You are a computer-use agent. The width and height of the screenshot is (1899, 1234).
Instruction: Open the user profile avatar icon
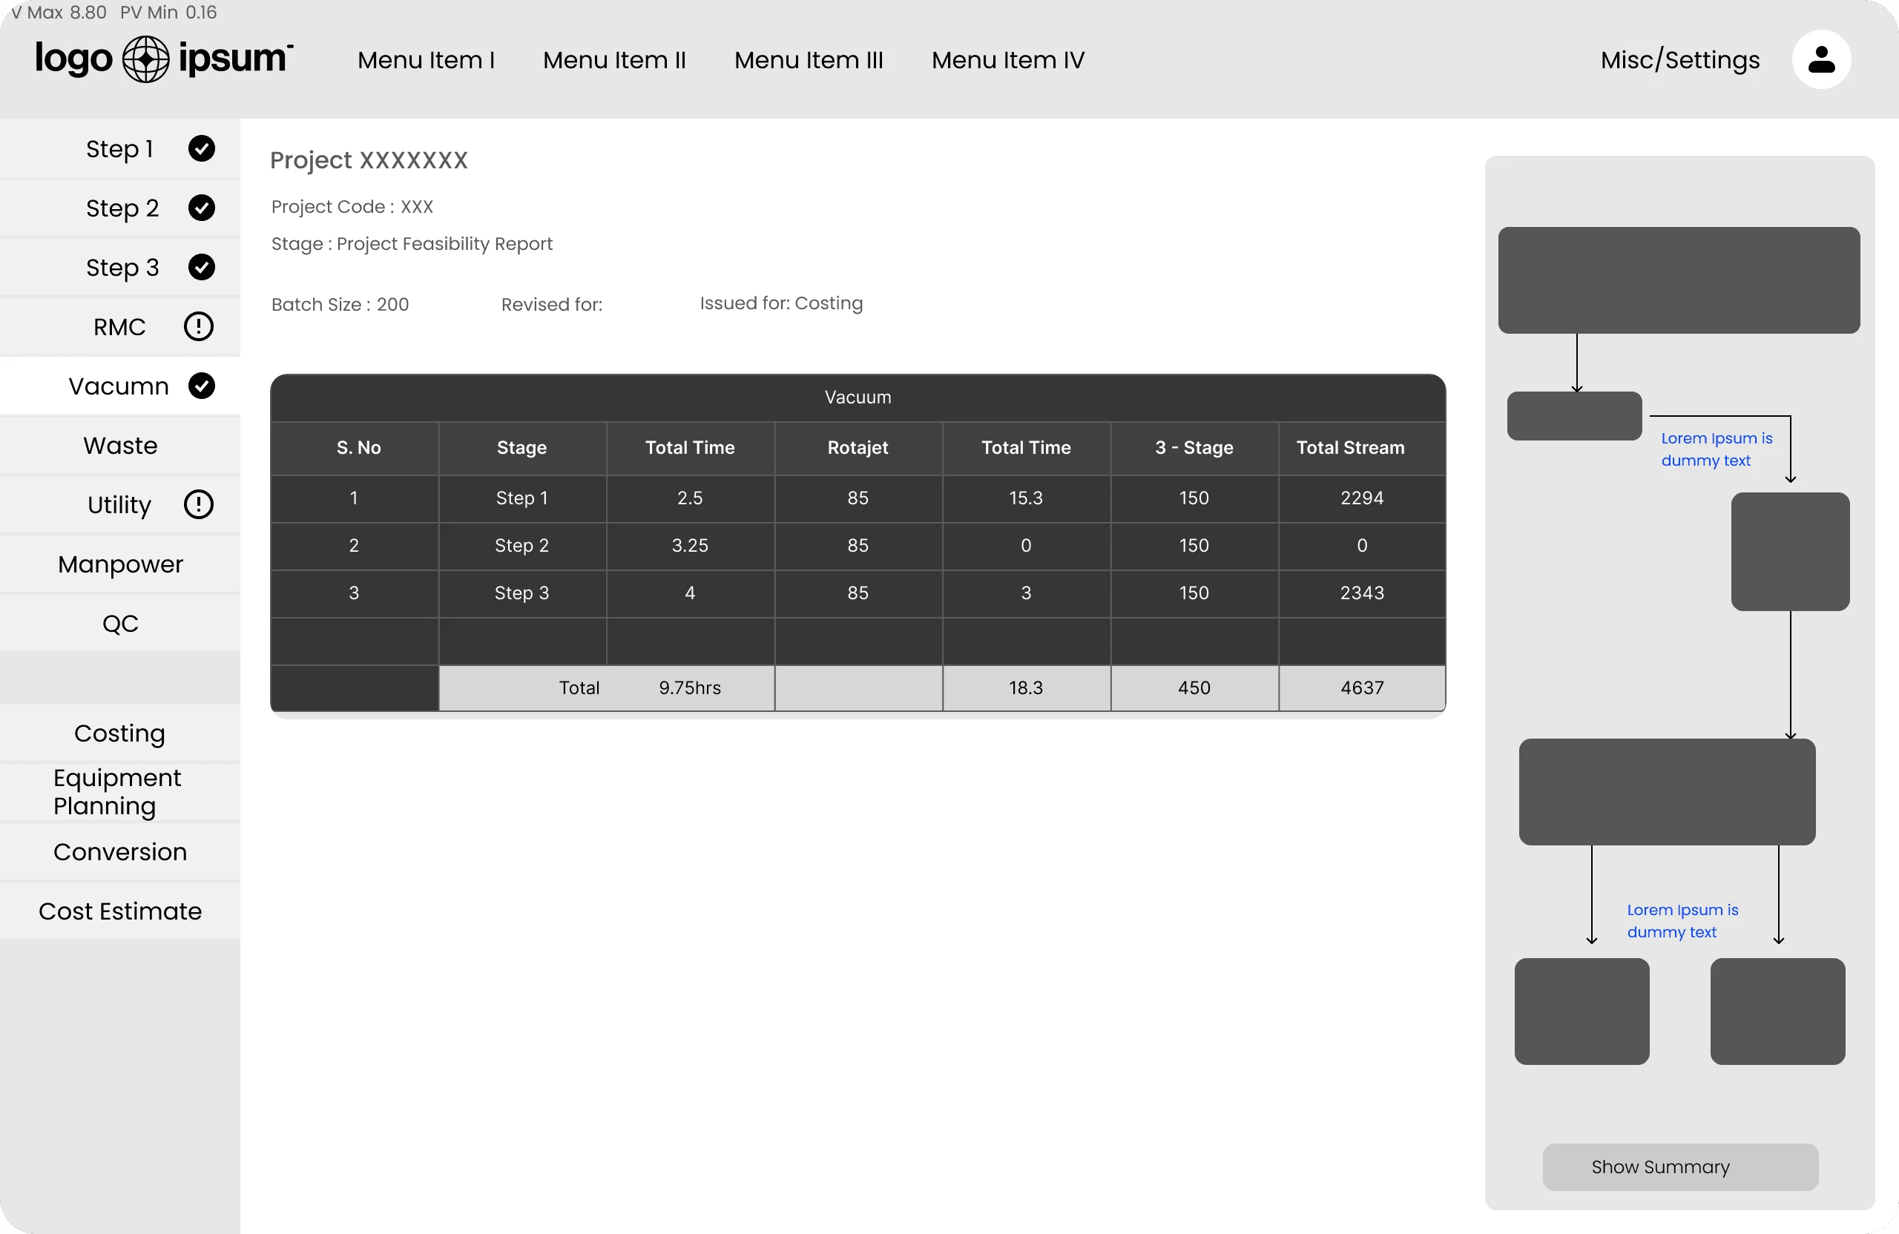(1821, 60)
